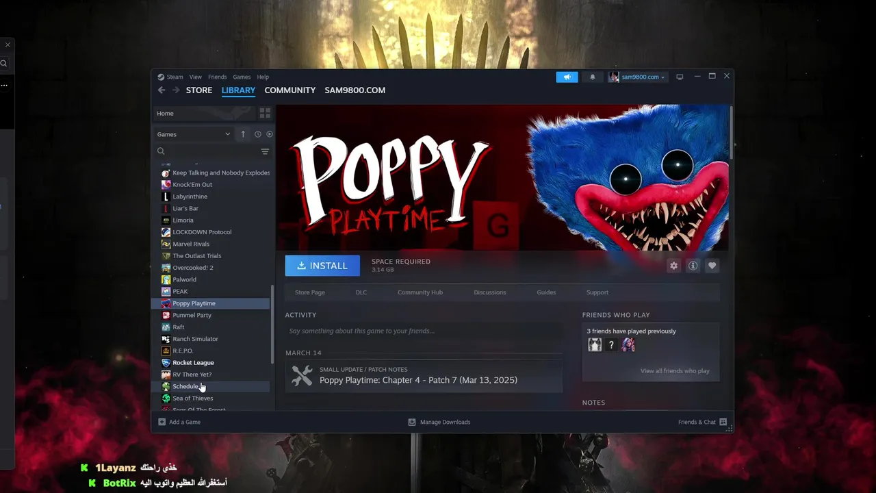
Task: Click the Pummel Party game icon
Action: pyautogui.click(x=166, y=315)
